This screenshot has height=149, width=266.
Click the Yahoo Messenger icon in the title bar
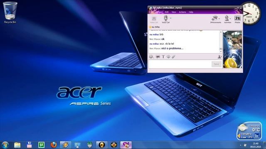click(150, 8)
